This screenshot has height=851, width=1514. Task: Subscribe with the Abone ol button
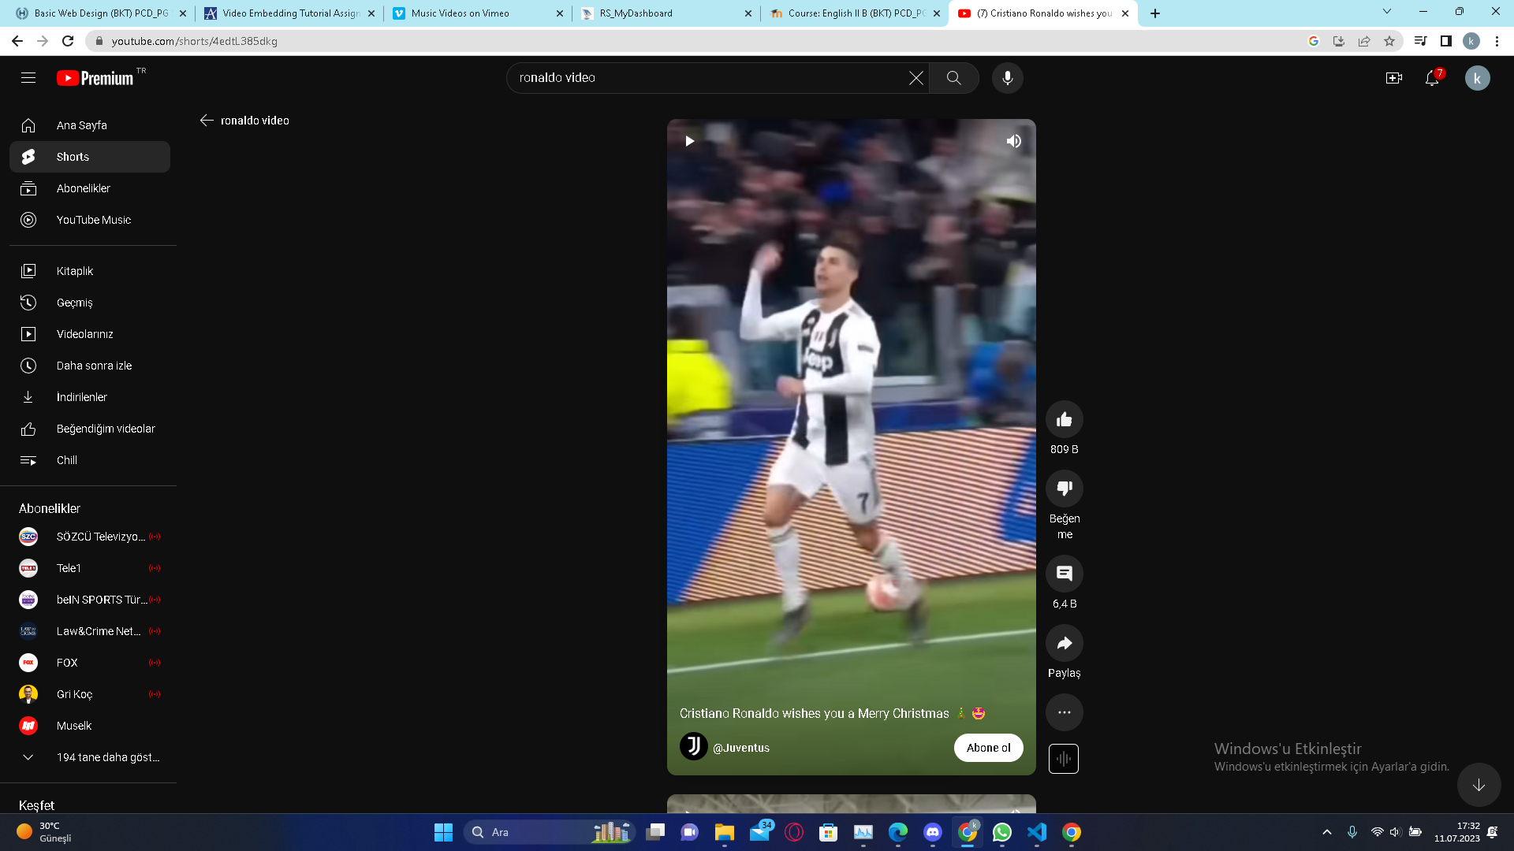pos(988,748)
